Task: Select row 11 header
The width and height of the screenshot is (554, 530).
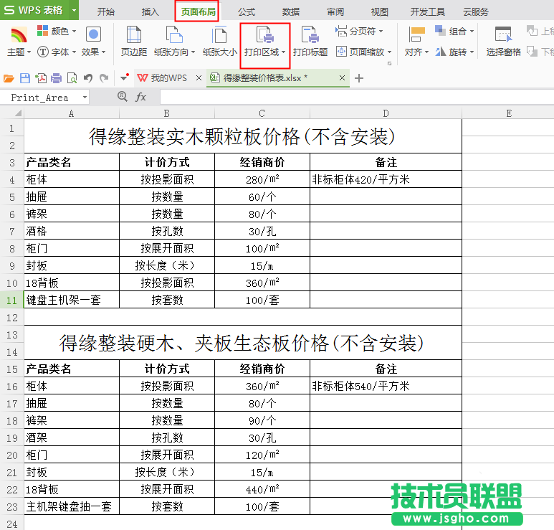Action: point(11,301)
